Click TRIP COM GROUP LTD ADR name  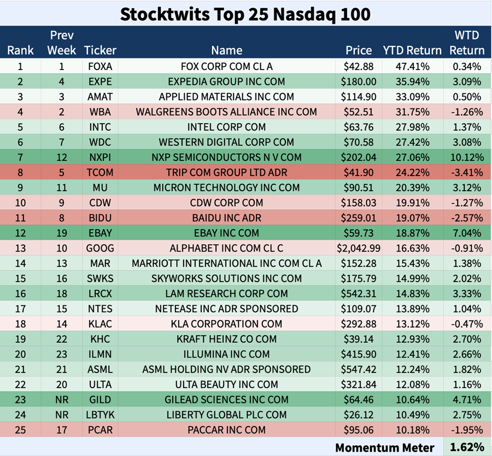226,173
